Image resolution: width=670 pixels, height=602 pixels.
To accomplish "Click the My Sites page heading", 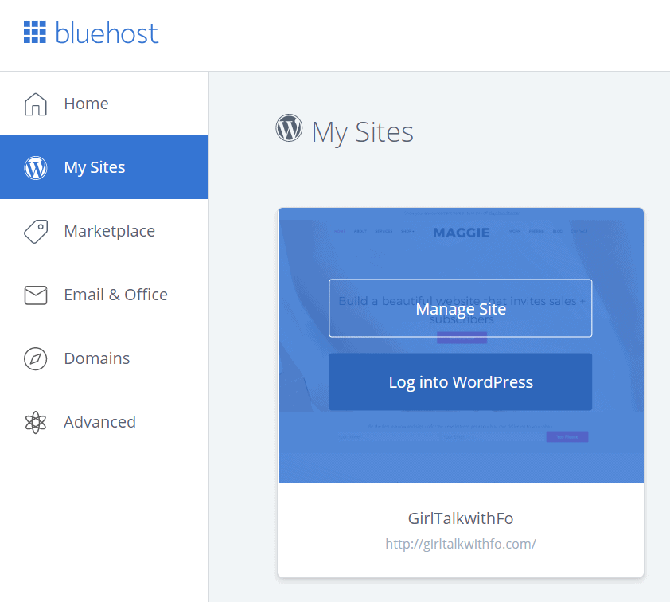I will [x=362, y=132].
